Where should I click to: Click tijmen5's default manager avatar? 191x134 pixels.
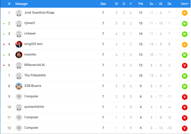pyautogui.click(x=19, y=23)
